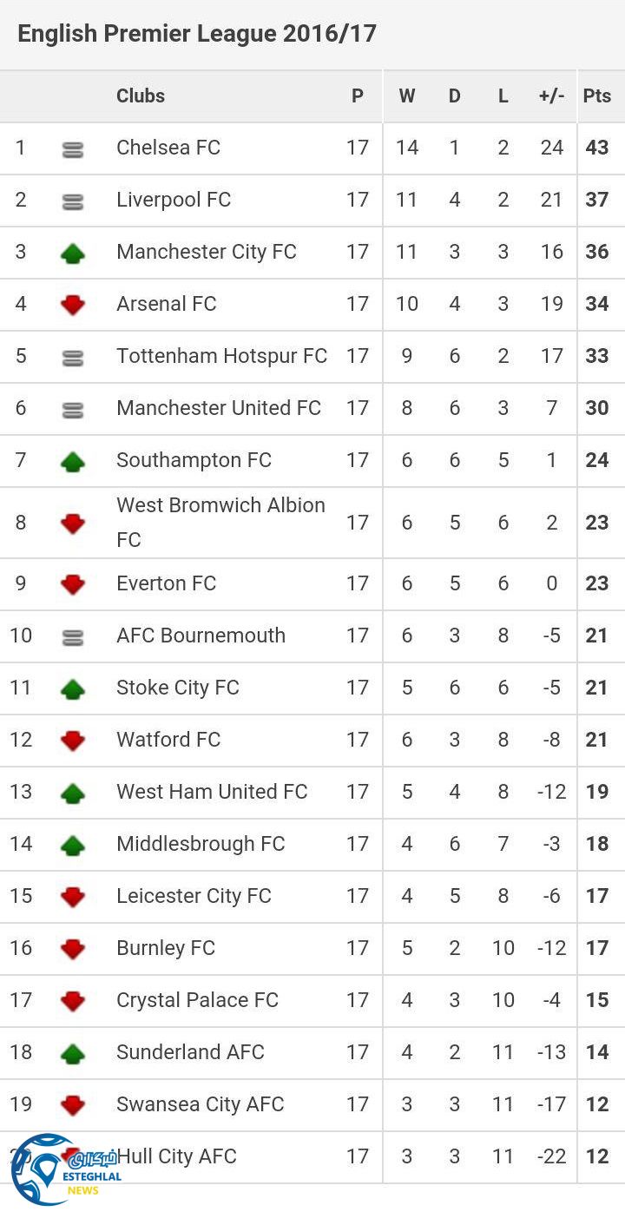
Task: Open Leicester City FC team entry
Action: pyautogui.click(x=194, y=896)
